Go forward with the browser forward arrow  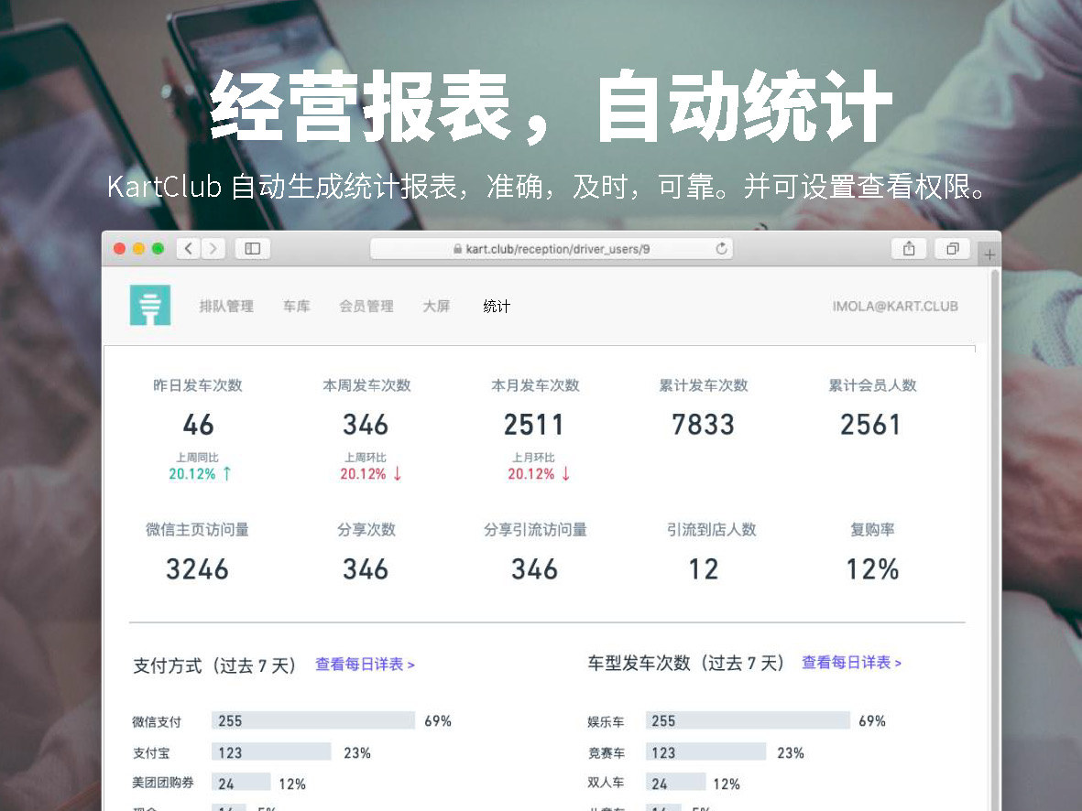click(x=213, y=248)
